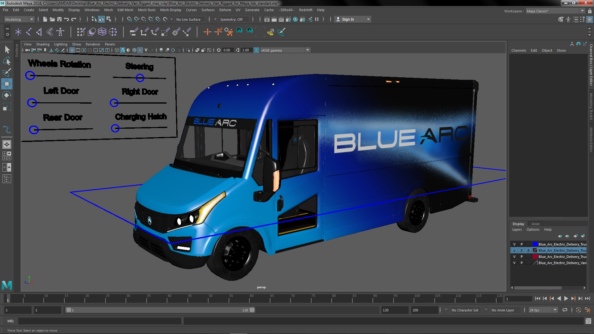
Task: Undo the last action
Action: [x=67, y=19]
